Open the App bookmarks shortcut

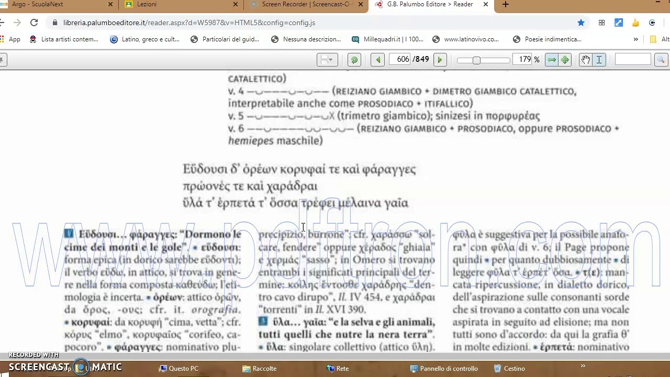pos(10,39)
